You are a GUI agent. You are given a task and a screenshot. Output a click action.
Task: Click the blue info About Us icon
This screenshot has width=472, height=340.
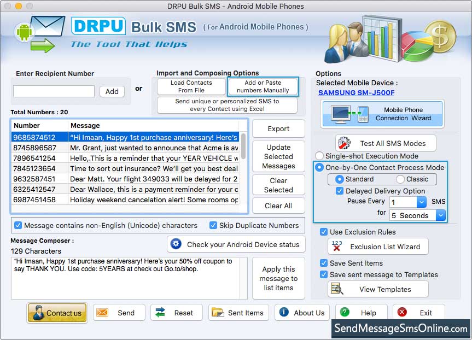point(284,312)
